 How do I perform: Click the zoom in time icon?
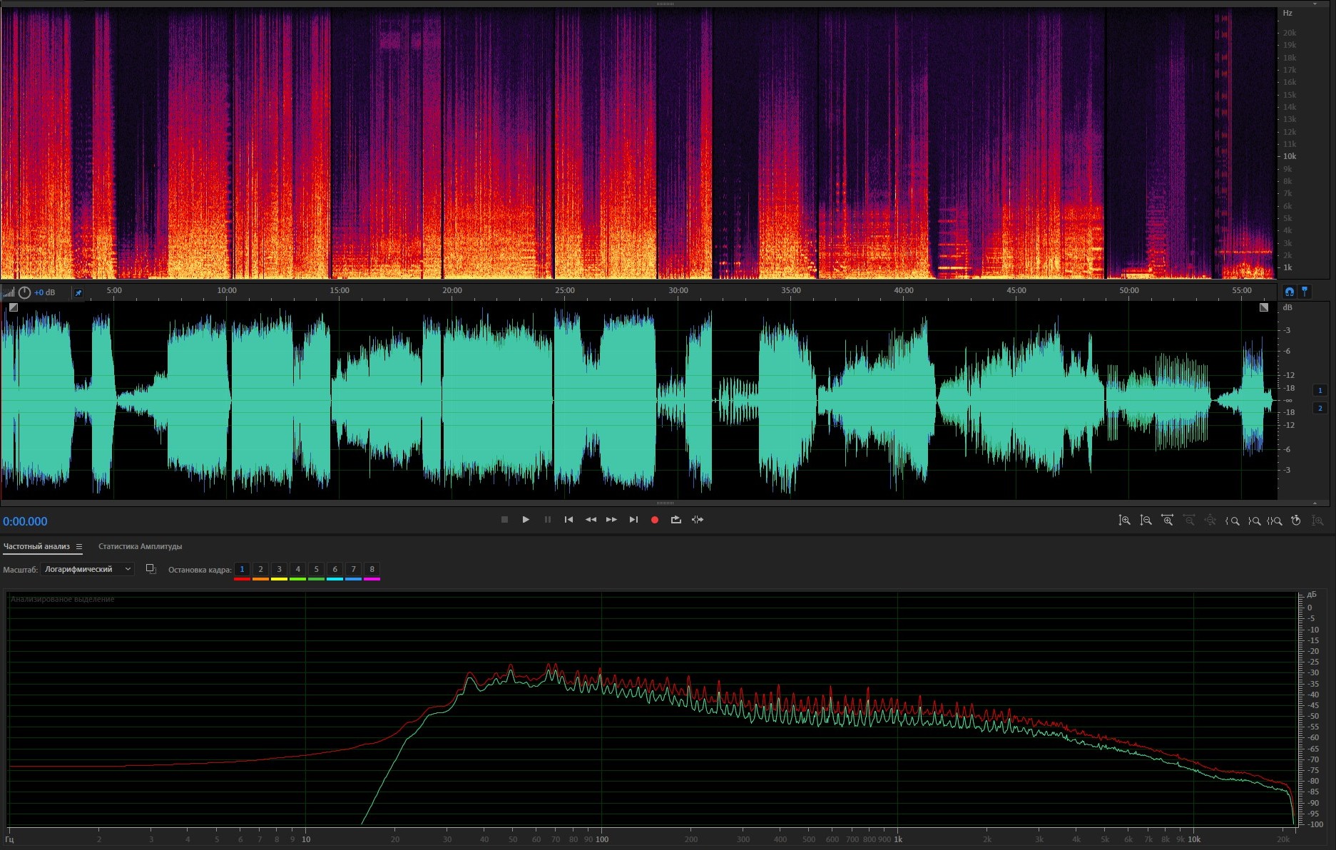[1167, 521]
